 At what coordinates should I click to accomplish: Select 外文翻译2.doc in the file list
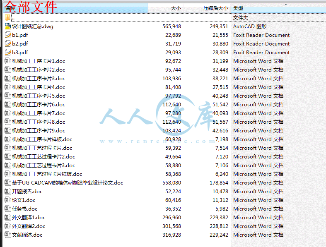[29, 226]
